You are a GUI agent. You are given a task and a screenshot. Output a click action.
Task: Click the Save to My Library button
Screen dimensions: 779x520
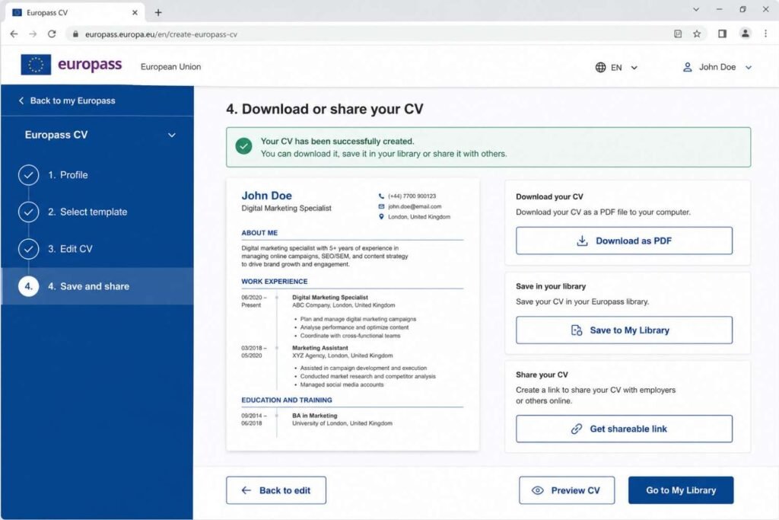[624, 330]
